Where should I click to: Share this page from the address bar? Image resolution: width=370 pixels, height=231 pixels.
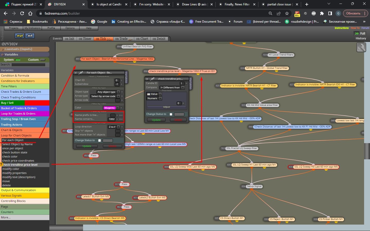pos(278,13)
